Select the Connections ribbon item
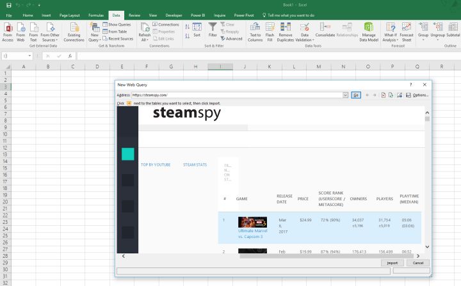 [166, 24]
